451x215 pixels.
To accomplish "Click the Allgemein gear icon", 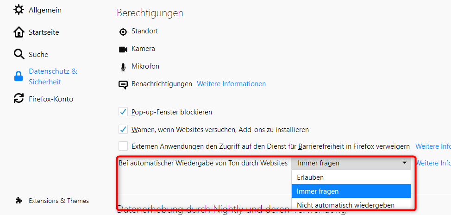I will click(x=19, y=10).
